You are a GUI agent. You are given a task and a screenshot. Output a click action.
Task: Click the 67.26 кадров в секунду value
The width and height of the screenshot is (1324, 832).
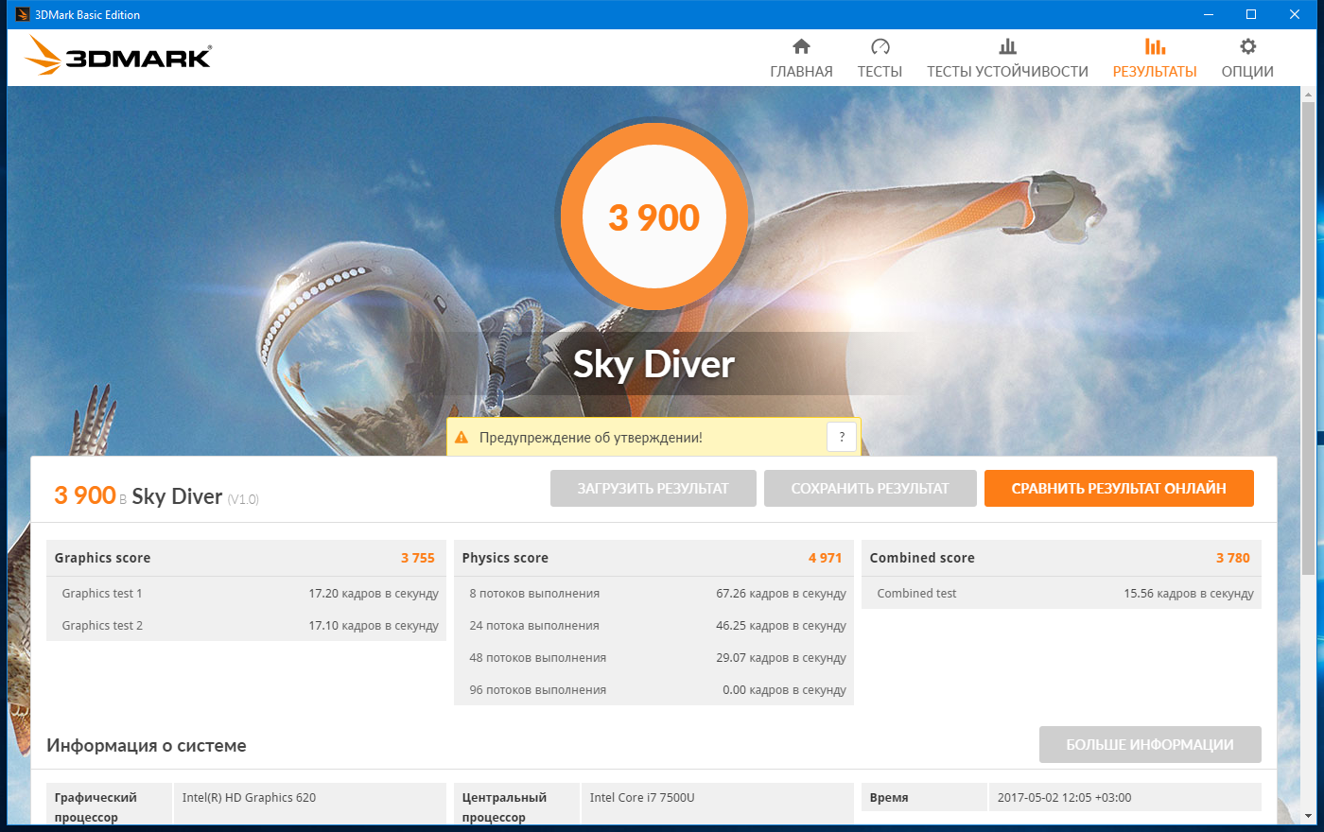[781, 594]
